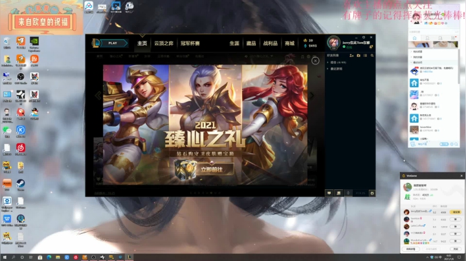
Task: Click the blue essence currency icon
Action: (305, 46)
